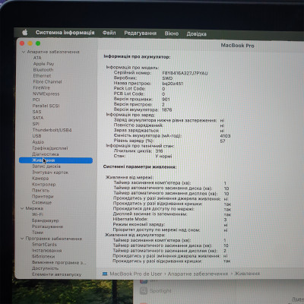Select SmartCards in the sidebar

[x=44, y=245]
